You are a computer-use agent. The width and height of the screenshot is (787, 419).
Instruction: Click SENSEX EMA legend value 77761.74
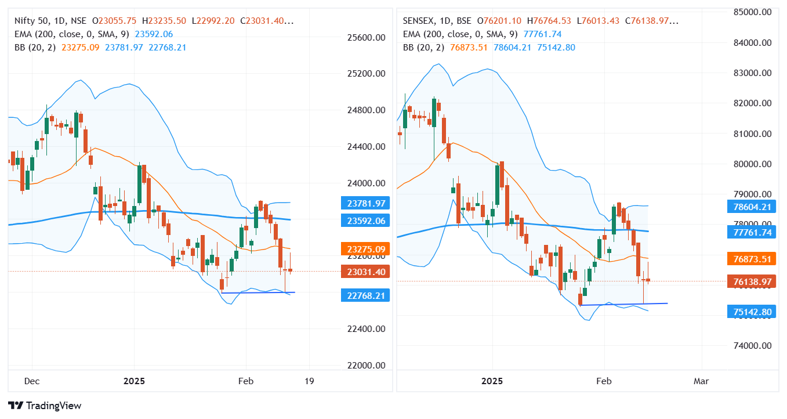point(543,34)
